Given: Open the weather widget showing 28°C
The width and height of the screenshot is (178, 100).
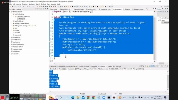Looking at the screenshot, I should click(122, 97).
